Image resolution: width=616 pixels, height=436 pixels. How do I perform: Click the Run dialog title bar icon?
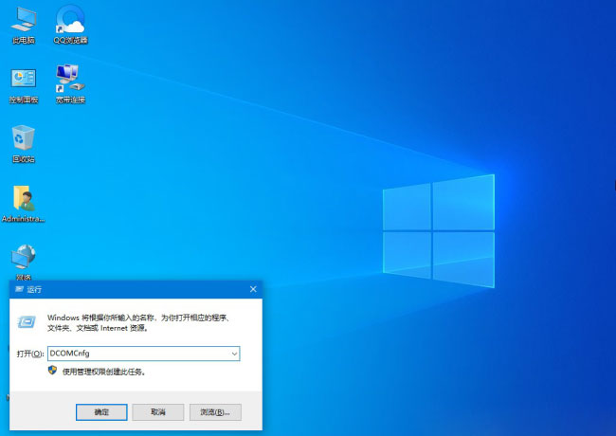click(x=19, y=289)
